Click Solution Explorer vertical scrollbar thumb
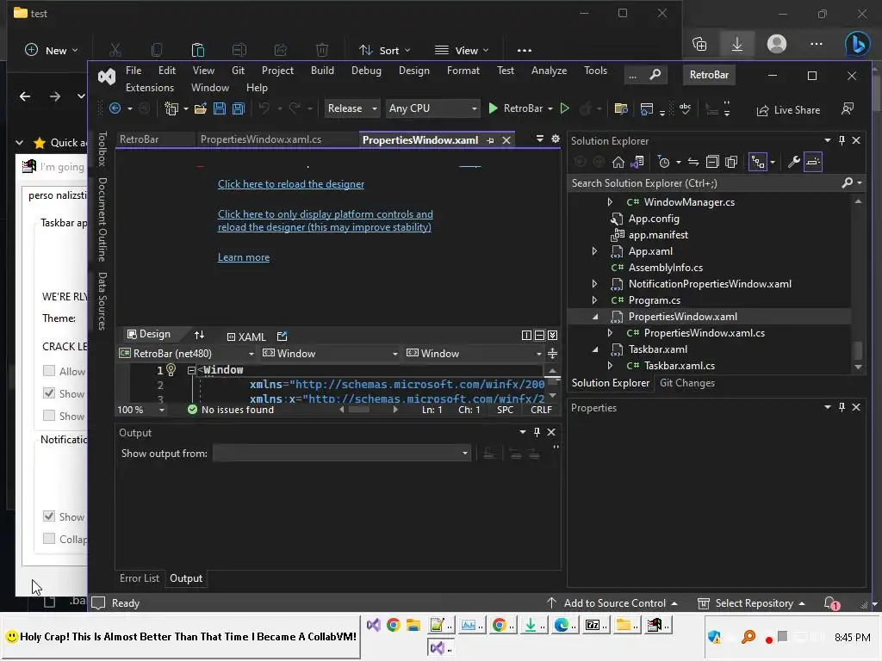882x661 pixels. click(x=858, y=350)
